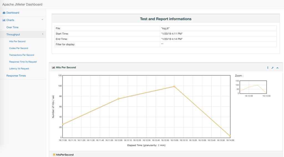Screen dimensions: 284x157
Task: Toggle the hitsPerSecond legend color swatch
Action: coord(54,155)
